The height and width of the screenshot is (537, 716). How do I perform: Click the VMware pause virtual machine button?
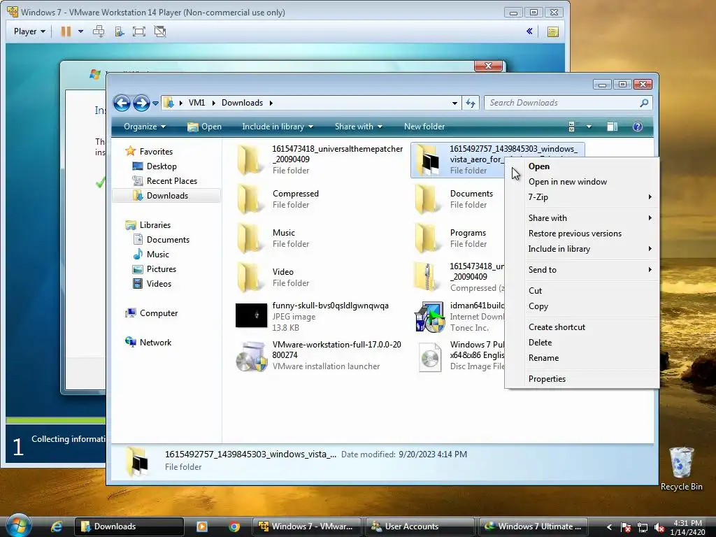tap(66, 31)
